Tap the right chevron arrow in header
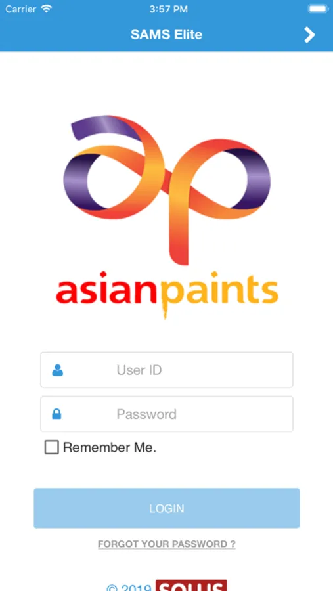333x591 pixels. pyautogui.click(x=309, y=35)
